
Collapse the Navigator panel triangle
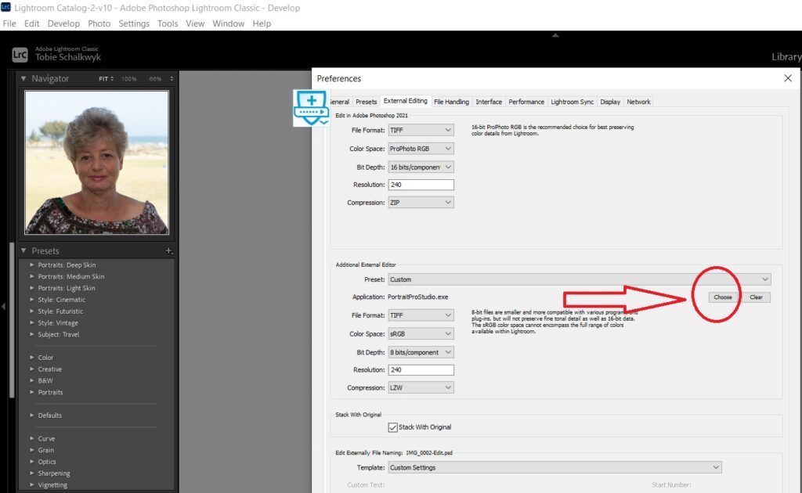23,79
